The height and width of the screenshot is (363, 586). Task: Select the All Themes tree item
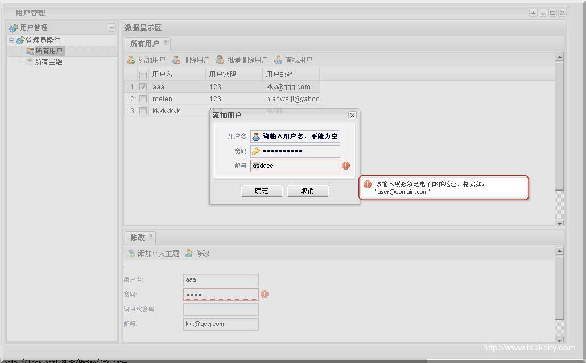[x=48, y=62]
